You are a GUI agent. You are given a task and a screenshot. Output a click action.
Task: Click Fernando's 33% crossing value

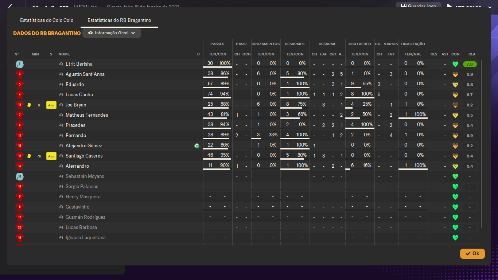pos(273,135)
